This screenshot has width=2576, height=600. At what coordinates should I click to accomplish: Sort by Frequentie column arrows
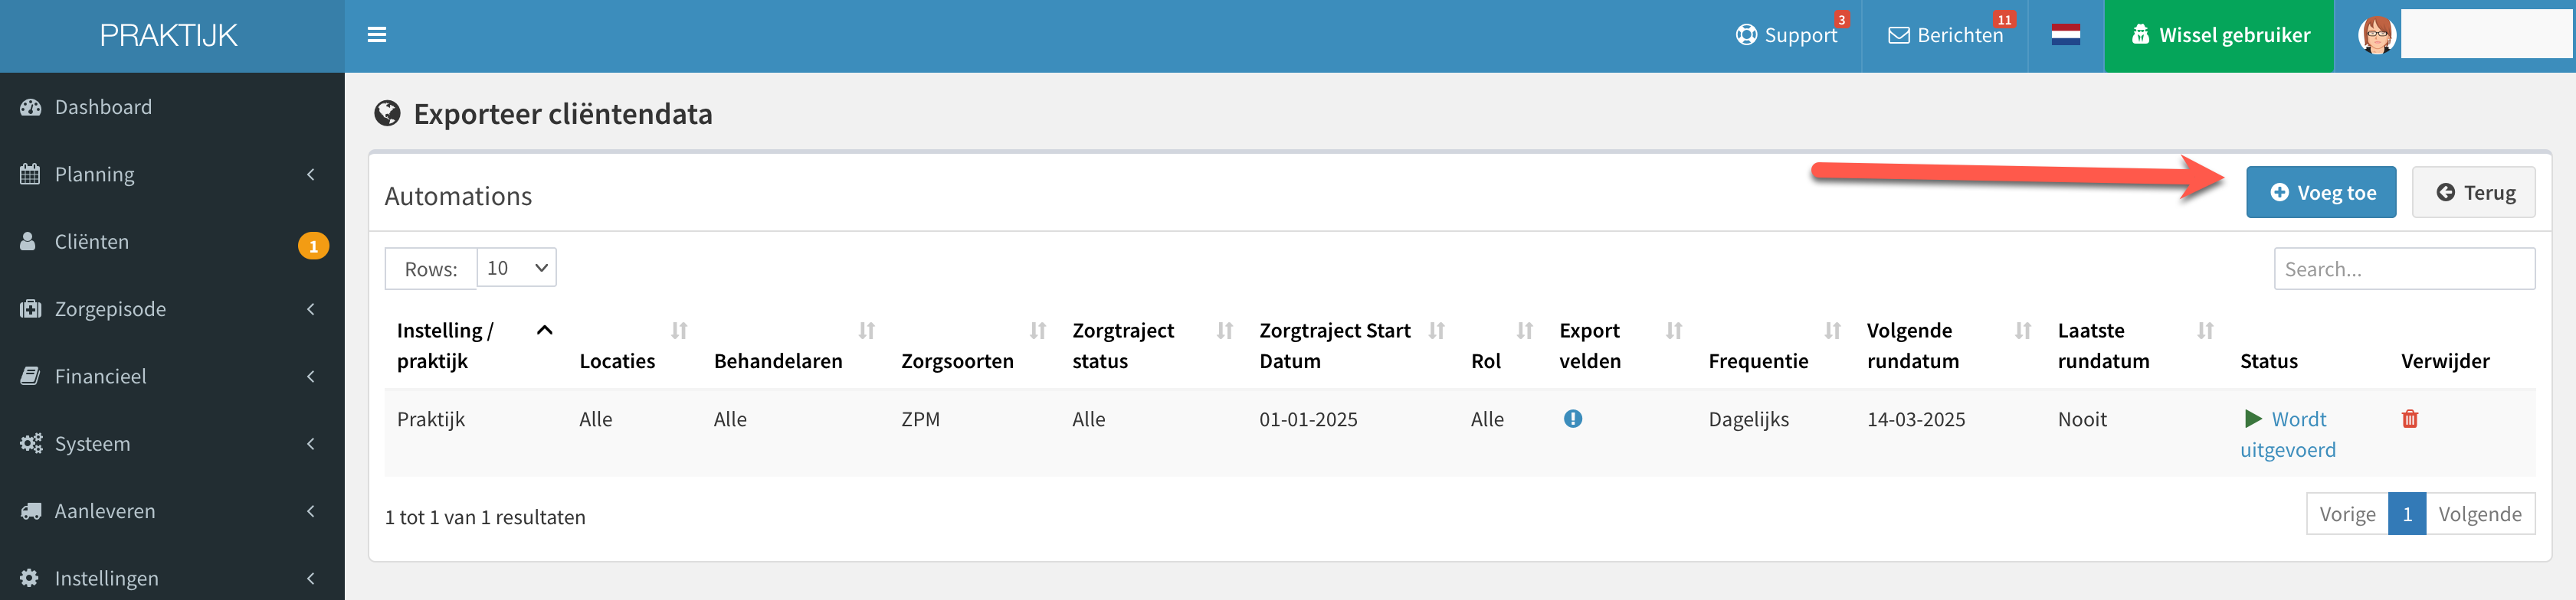tap(1832, 331)
